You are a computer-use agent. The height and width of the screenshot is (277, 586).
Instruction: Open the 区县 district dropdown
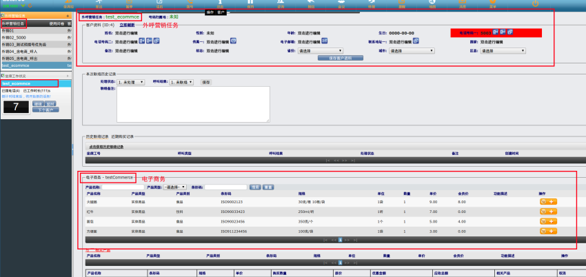pos(503,50)
